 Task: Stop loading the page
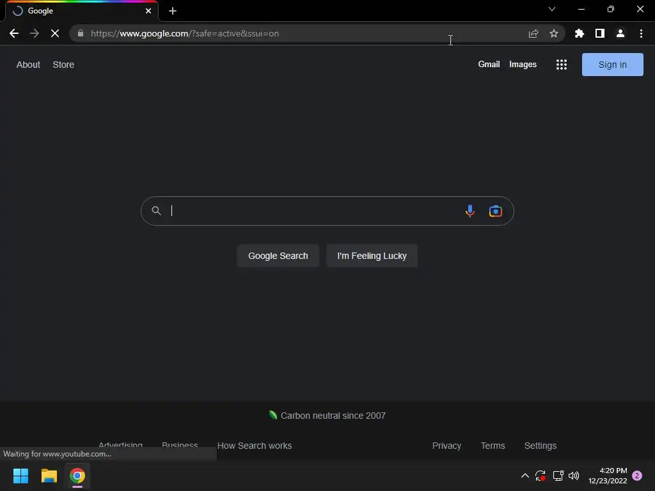(55, 33)
